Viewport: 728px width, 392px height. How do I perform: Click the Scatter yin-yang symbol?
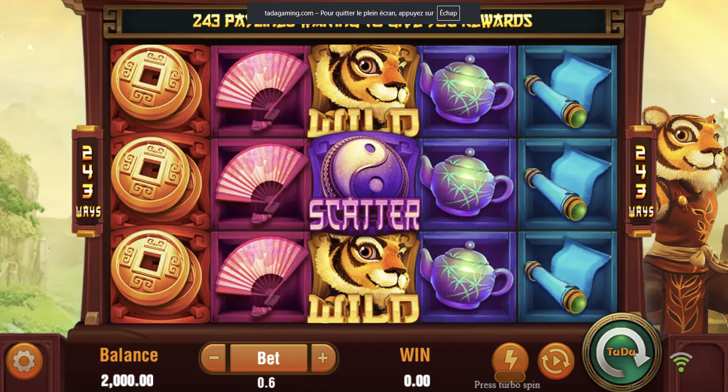[364, 183]
